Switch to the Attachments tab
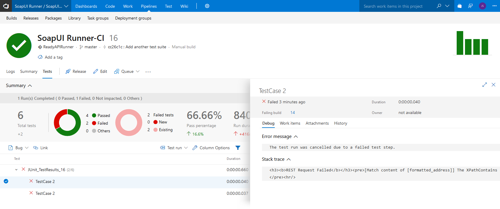 pos(317,123)
